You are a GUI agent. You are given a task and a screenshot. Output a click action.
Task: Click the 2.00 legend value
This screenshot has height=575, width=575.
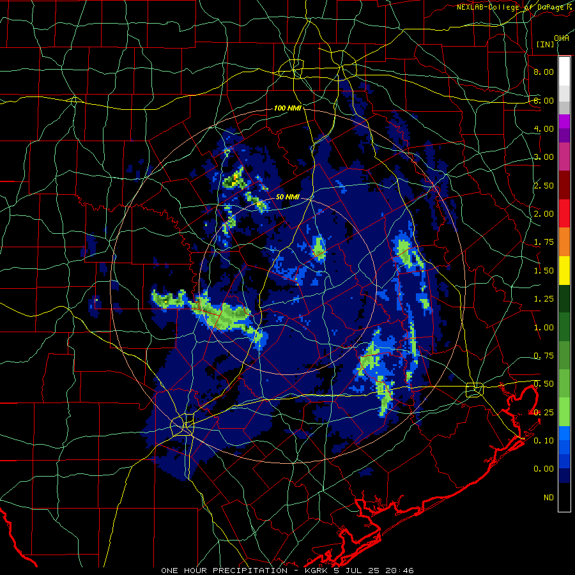[544, 214]
